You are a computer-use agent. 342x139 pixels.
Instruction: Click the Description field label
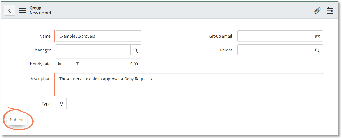40,78
